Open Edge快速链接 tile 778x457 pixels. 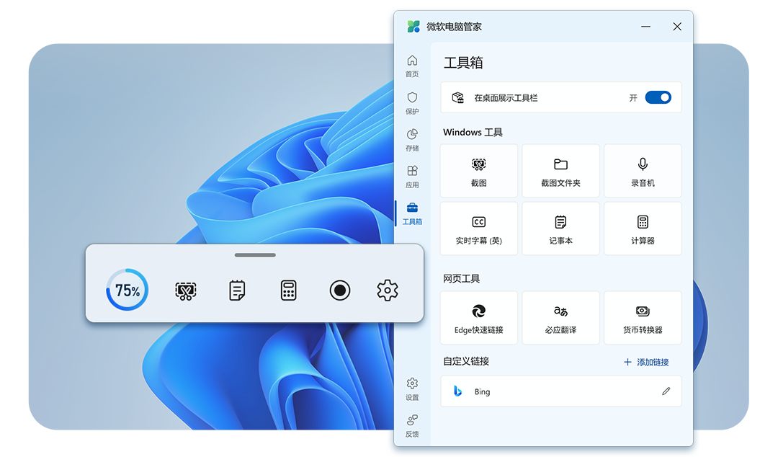click(x=479, y=318)
